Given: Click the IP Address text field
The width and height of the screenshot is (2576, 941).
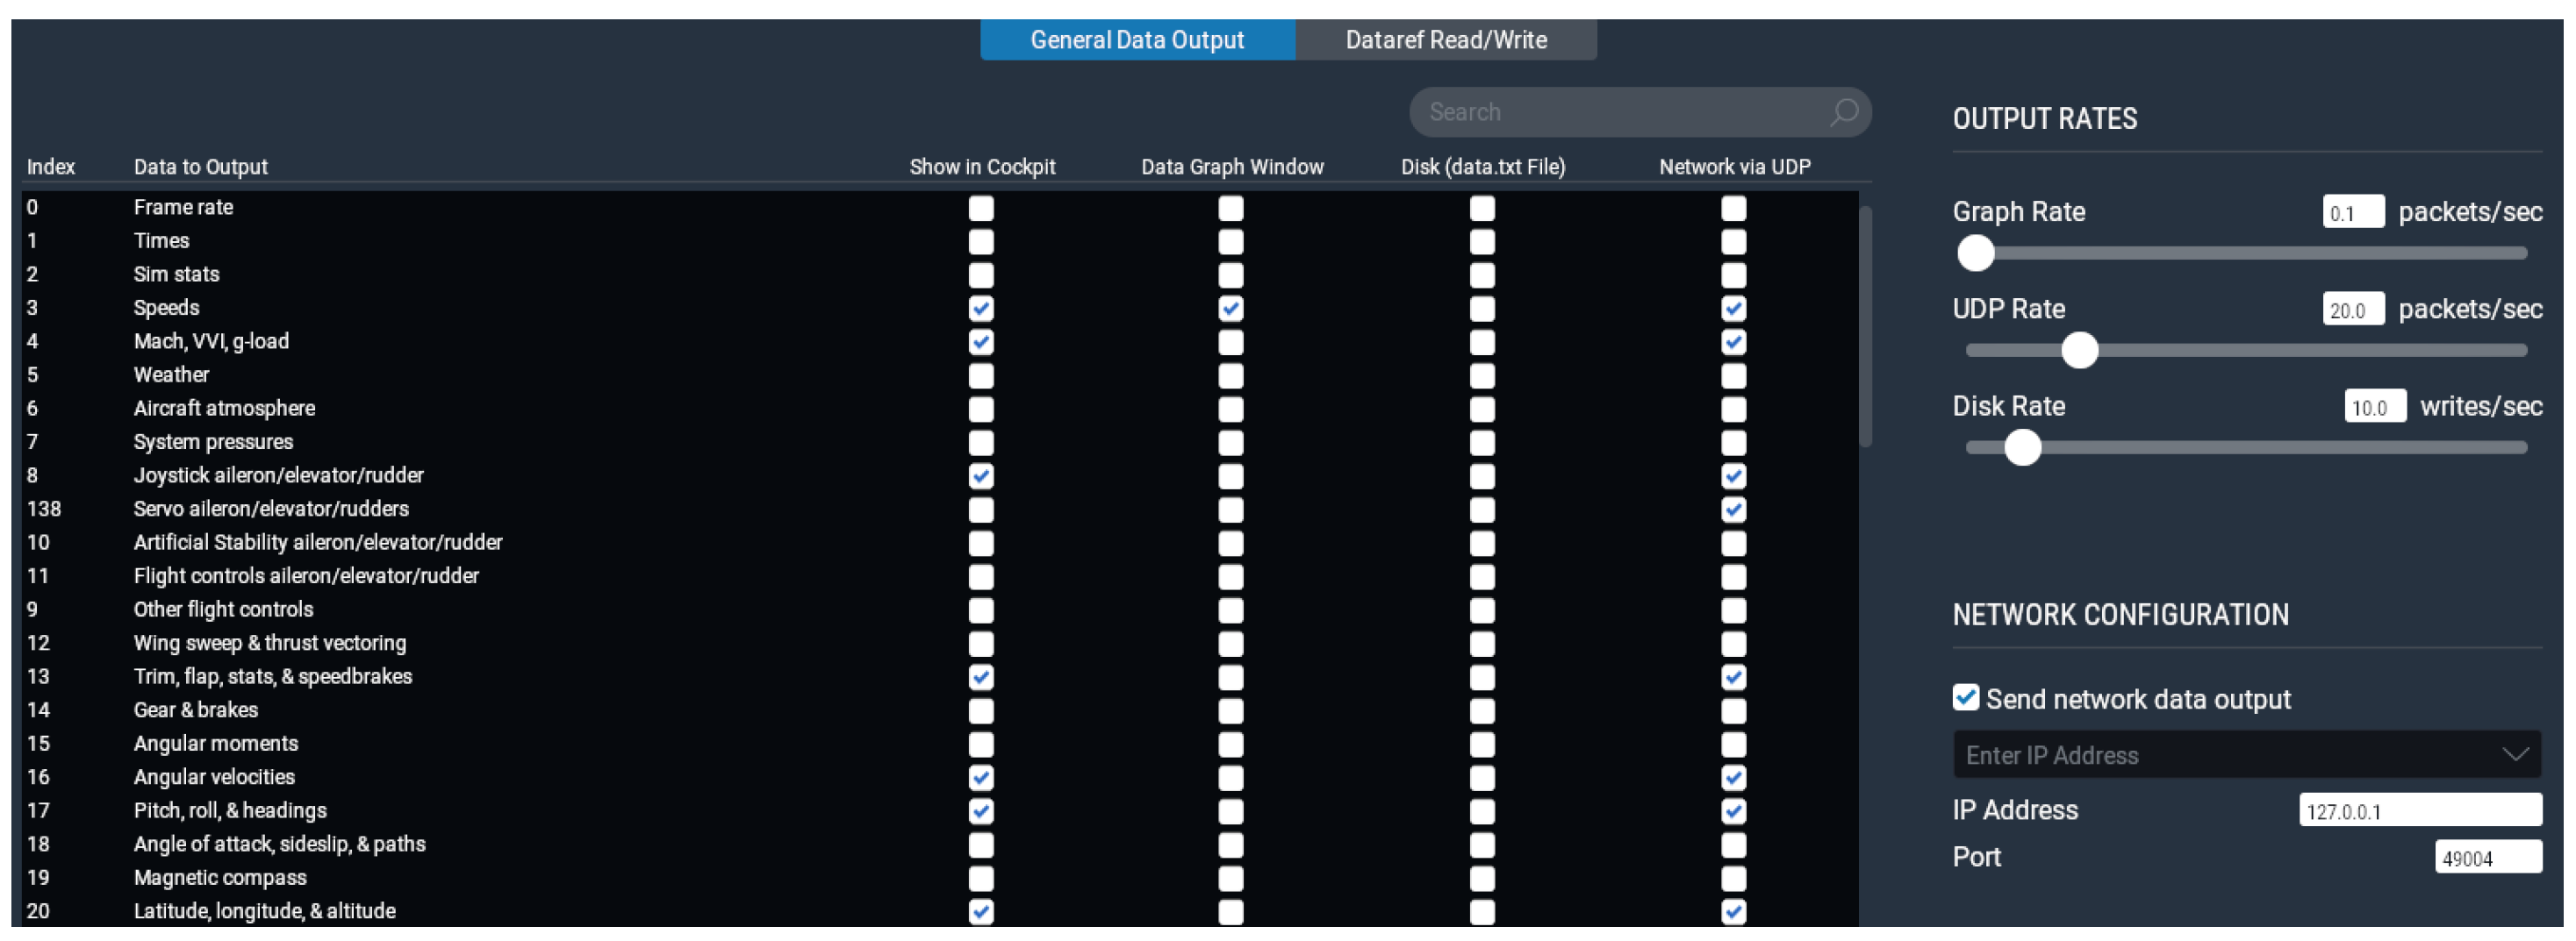Looking at the screenshot, I should (2419, 810).
